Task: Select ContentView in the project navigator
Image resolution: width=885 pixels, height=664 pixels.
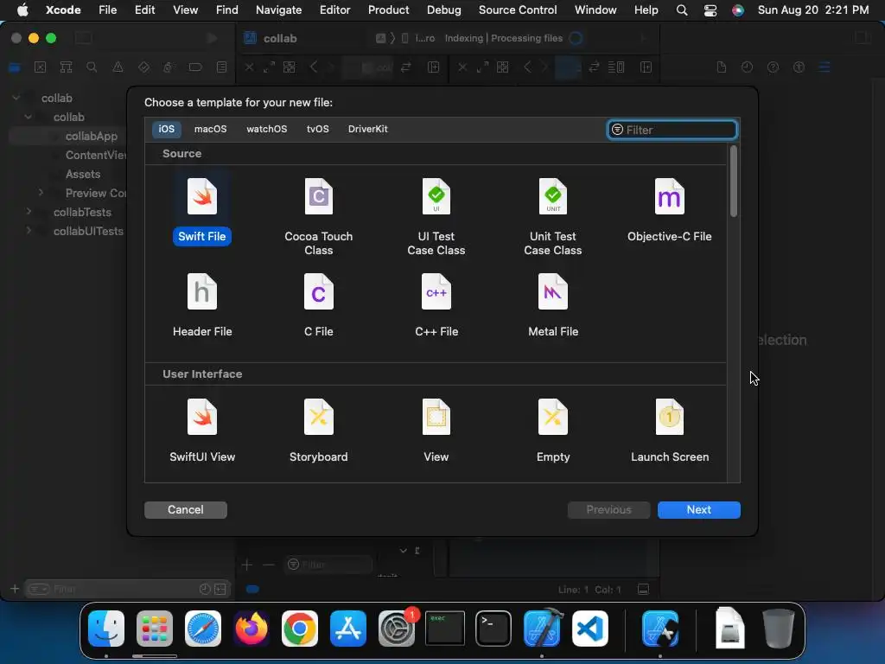Action: point(95,155)
